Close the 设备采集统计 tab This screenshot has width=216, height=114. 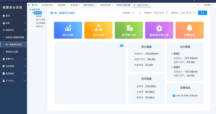tap(96, 5)
